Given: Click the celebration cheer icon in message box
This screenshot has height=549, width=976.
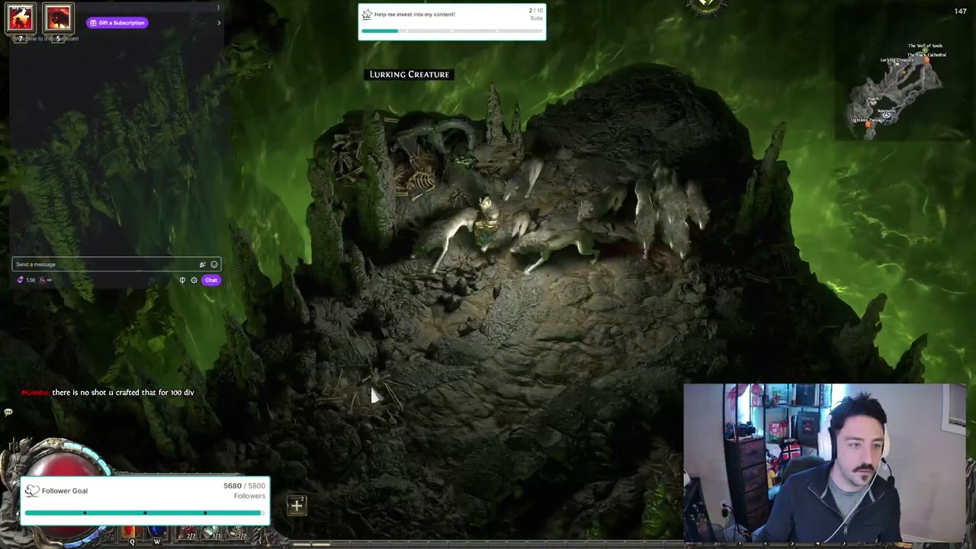Looking at the screenshot, I should (203, 265).
